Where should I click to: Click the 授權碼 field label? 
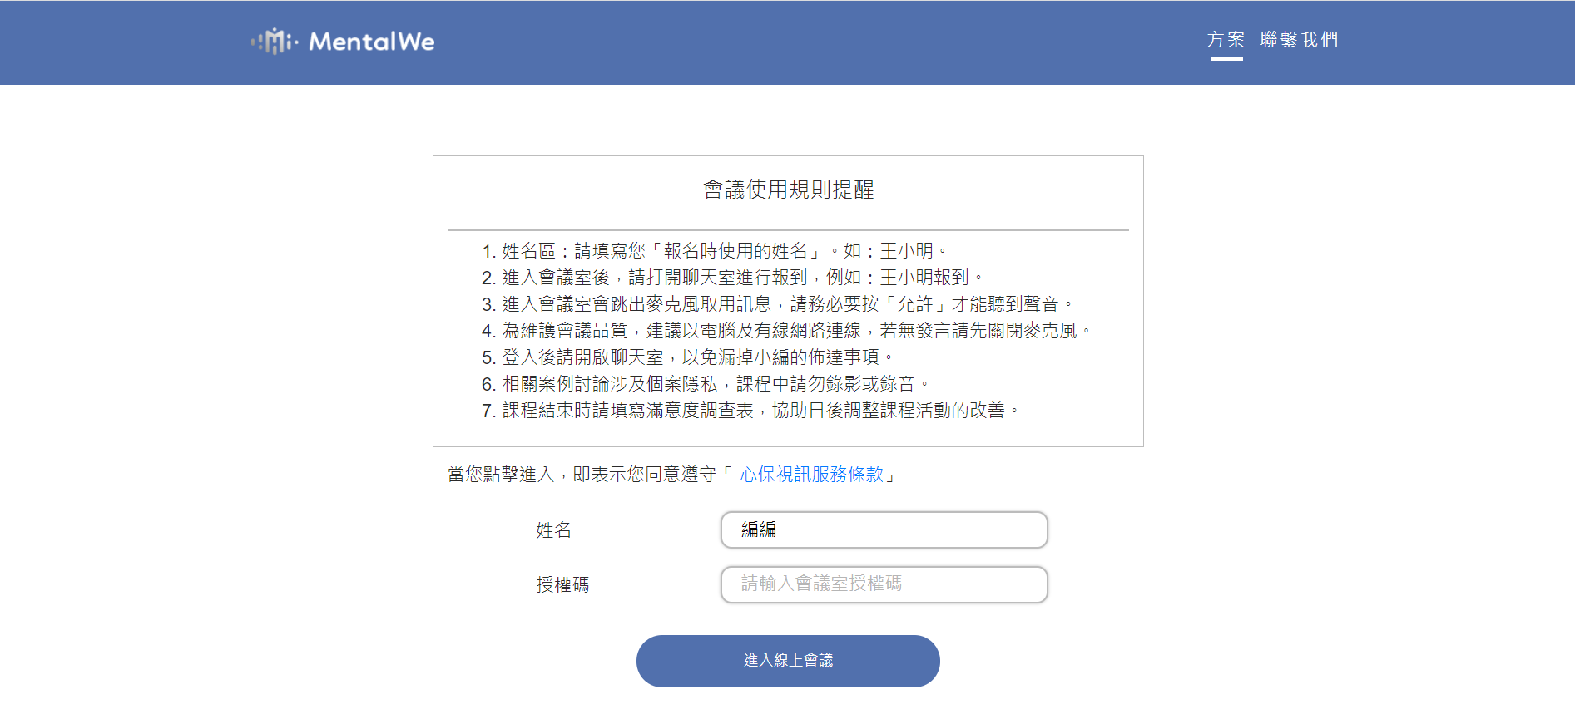562,585
